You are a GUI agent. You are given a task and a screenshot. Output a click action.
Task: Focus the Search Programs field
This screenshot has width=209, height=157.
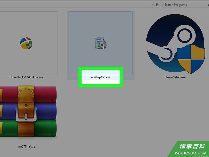coord(186,5)
